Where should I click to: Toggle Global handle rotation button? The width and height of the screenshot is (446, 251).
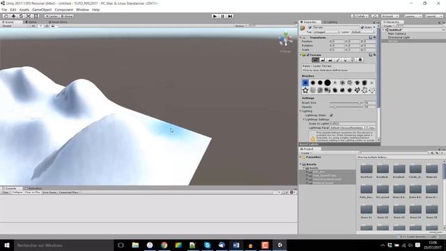click(x=67, y=16)
